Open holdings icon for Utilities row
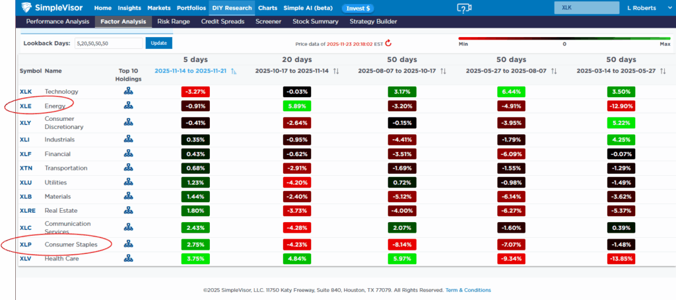This screenshot has width=676, height=300. tap(129, 182)
